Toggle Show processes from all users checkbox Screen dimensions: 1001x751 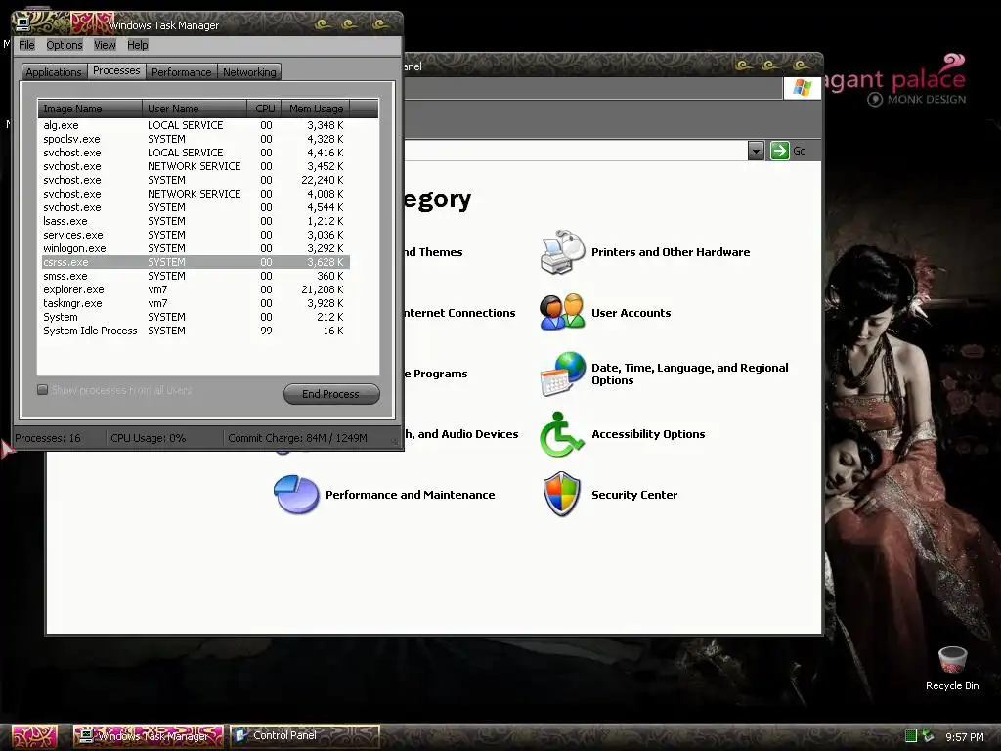[x=43, y=389]
